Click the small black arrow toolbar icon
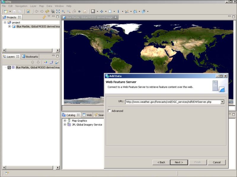237x177 pixels. pyautogui.click(x=79, y=12)
